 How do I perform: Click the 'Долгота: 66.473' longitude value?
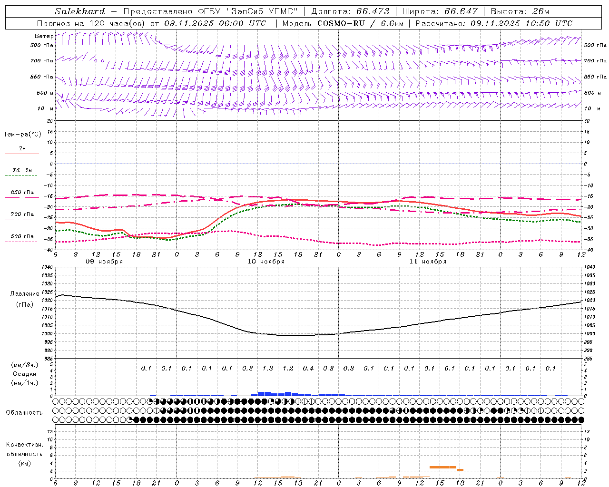click(x=350, y=11)
